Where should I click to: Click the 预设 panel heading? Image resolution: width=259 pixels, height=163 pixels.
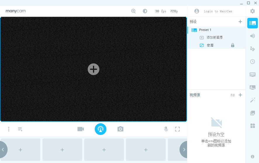pos(193,22)
